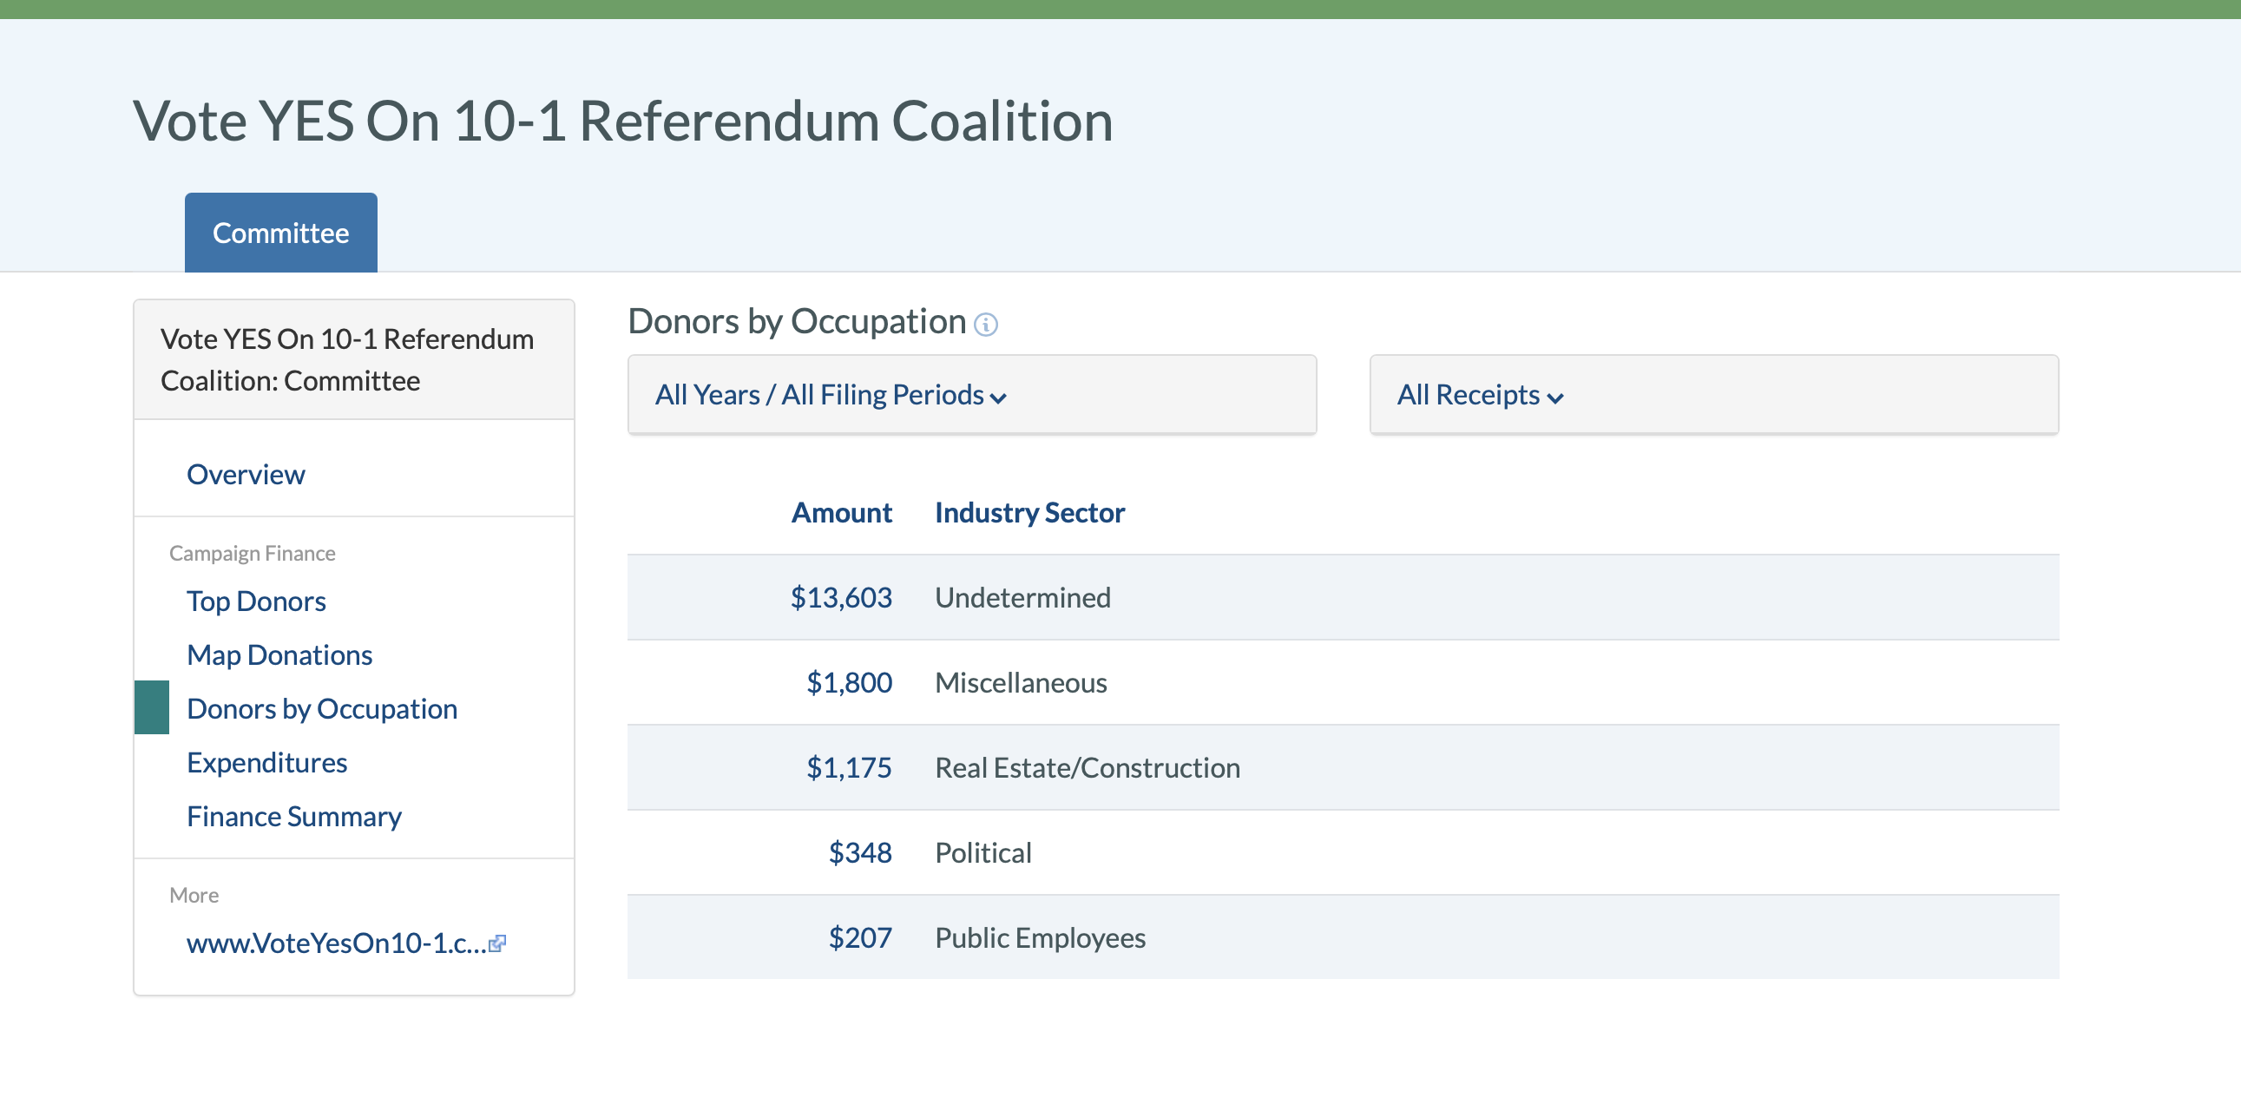
Task: View Donors by Occupation section
Action: pos(322,708)
